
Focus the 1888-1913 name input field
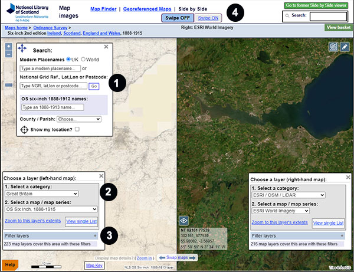click(x=53, y=107)
